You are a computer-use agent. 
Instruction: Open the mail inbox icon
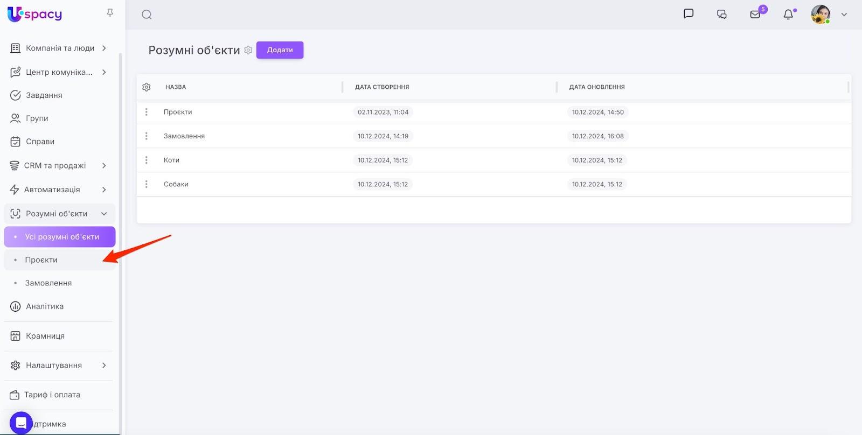click(755, 15)
